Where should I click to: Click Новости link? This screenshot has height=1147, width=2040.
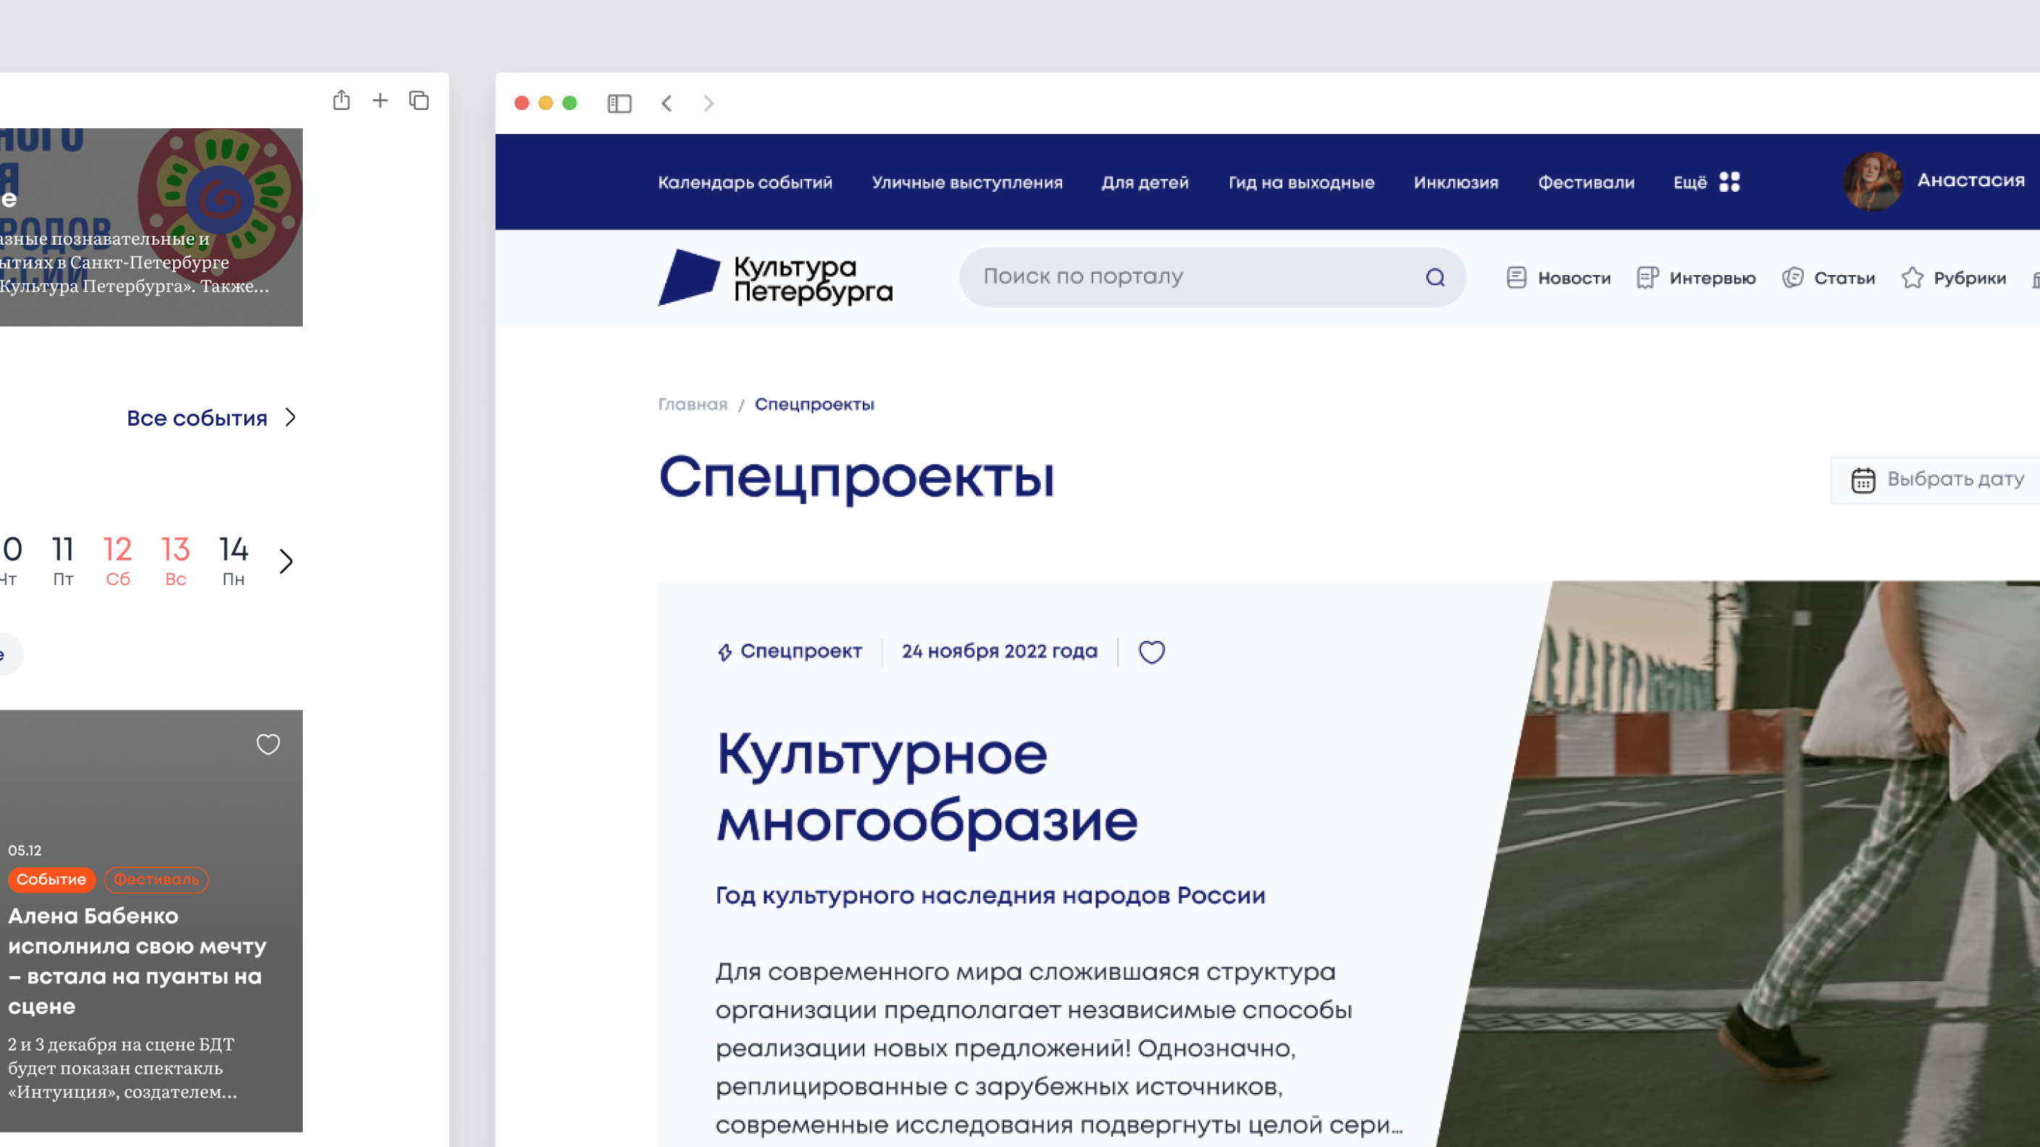(x=1573, y=279)
